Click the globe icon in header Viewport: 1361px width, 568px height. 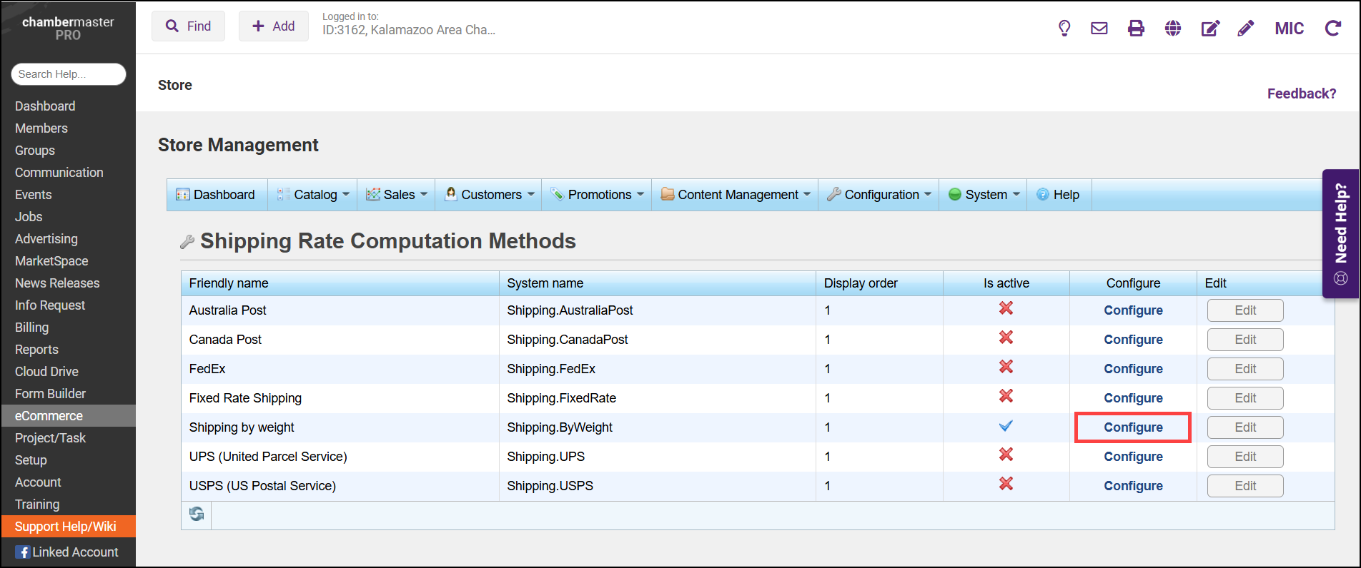click(x=1173, y=29)
